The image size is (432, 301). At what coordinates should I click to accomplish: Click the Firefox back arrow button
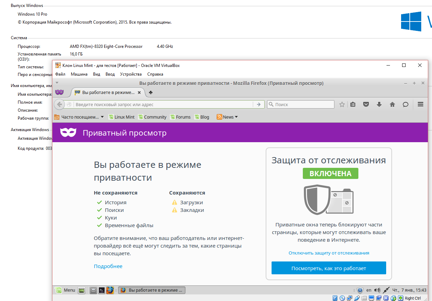tap(59, 104)
